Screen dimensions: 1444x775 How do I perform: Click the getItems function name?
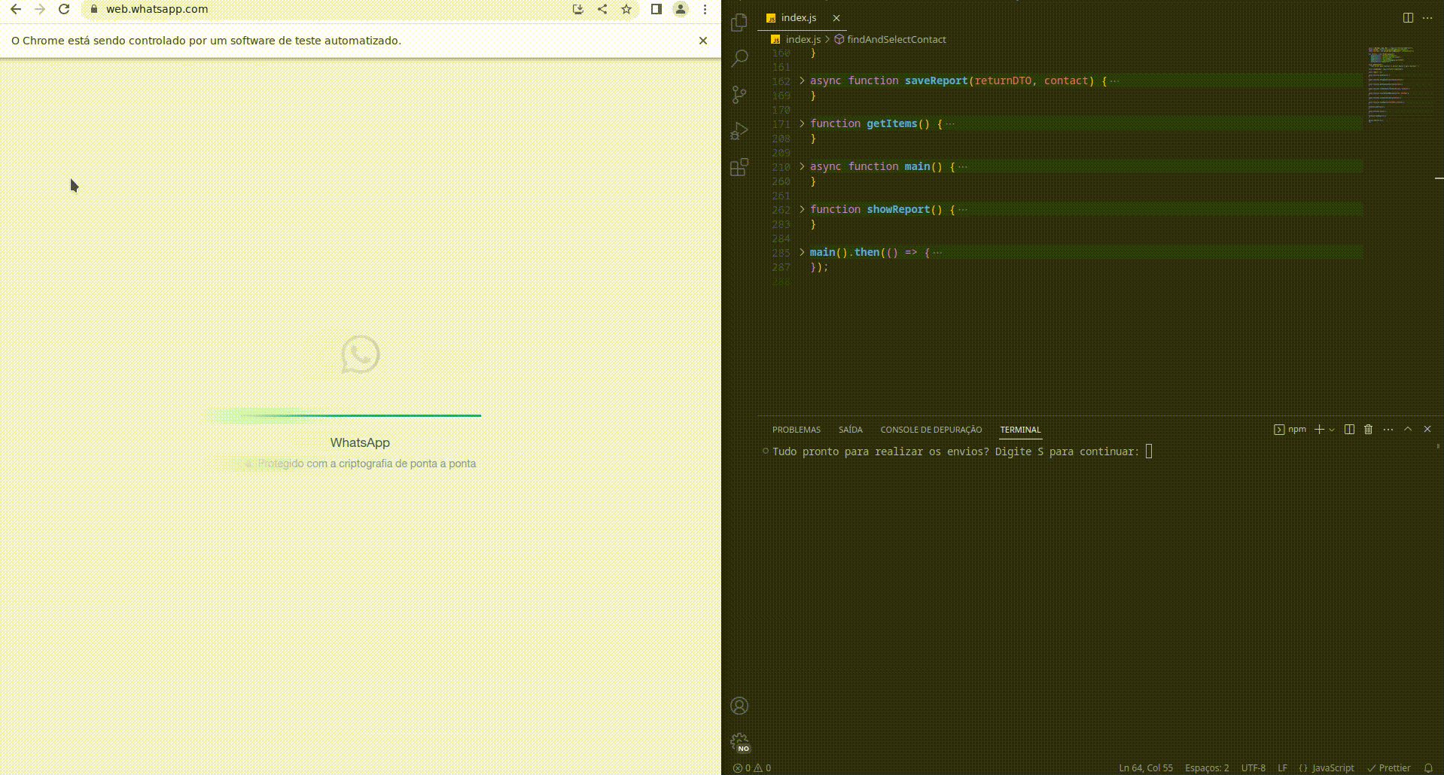(x=892, y=123)
